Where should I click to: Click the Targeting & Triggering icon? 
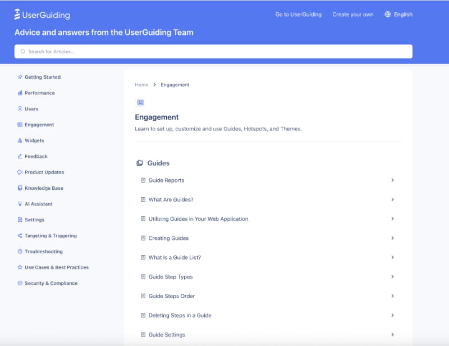[20, 236]
